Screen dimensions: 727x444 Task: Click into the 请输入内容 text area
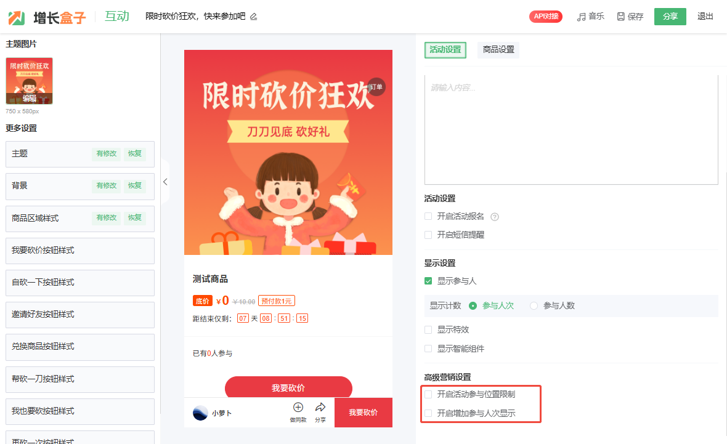(571, 130)
